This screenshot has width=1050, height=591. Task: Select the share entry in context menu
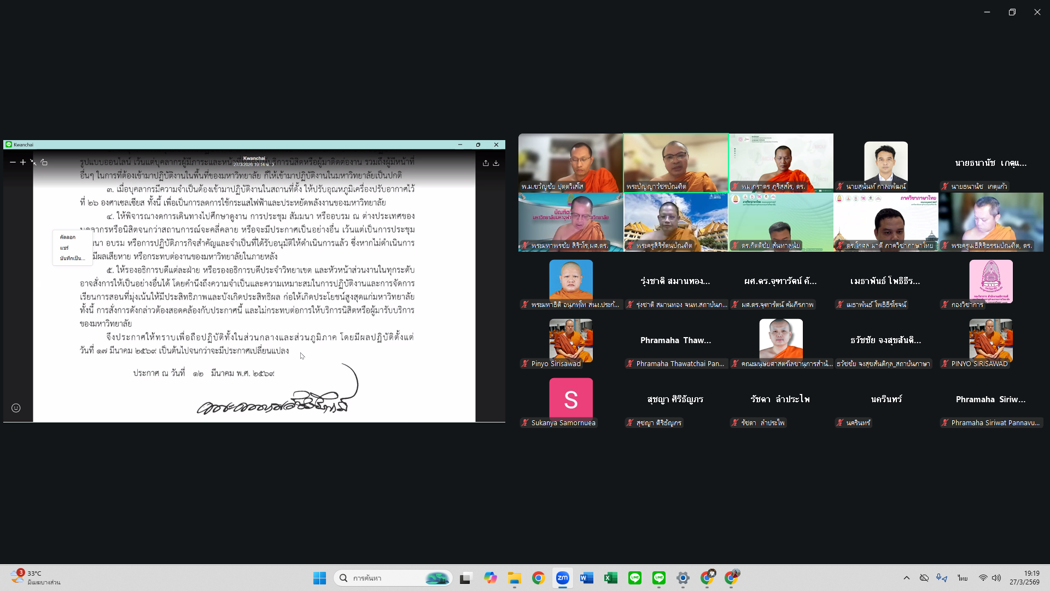coord(65,248)
